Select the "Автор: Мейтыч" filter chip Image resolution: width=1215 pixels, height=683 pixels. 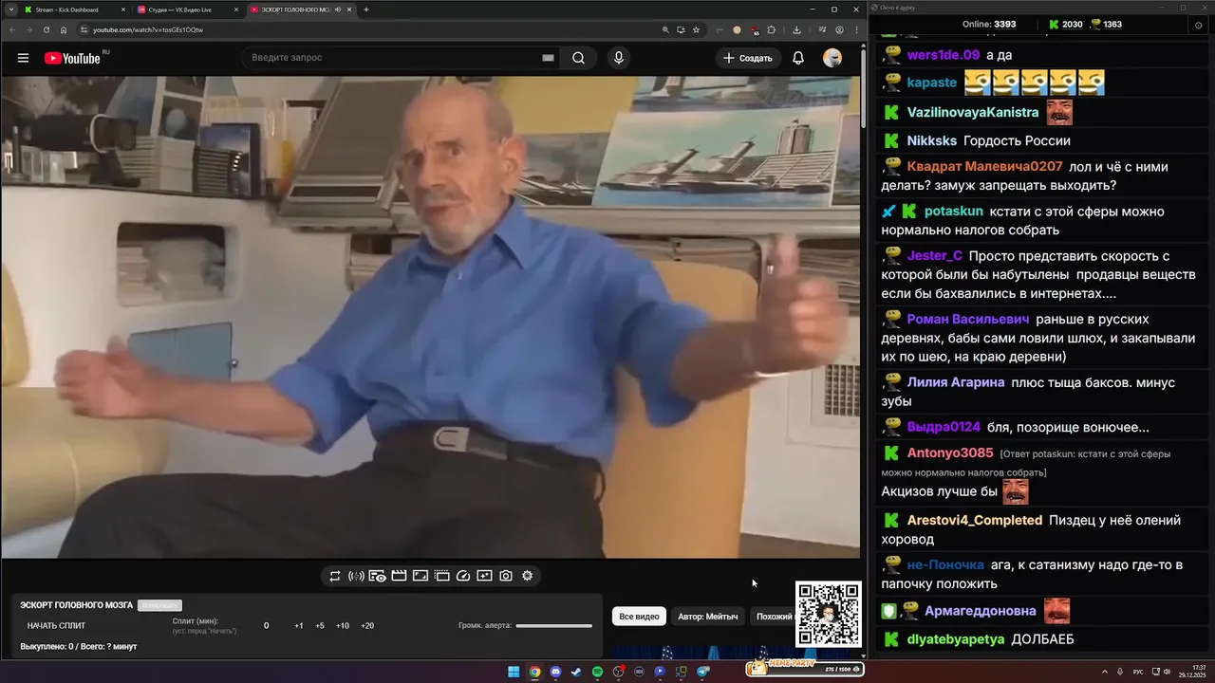(708, 617)
